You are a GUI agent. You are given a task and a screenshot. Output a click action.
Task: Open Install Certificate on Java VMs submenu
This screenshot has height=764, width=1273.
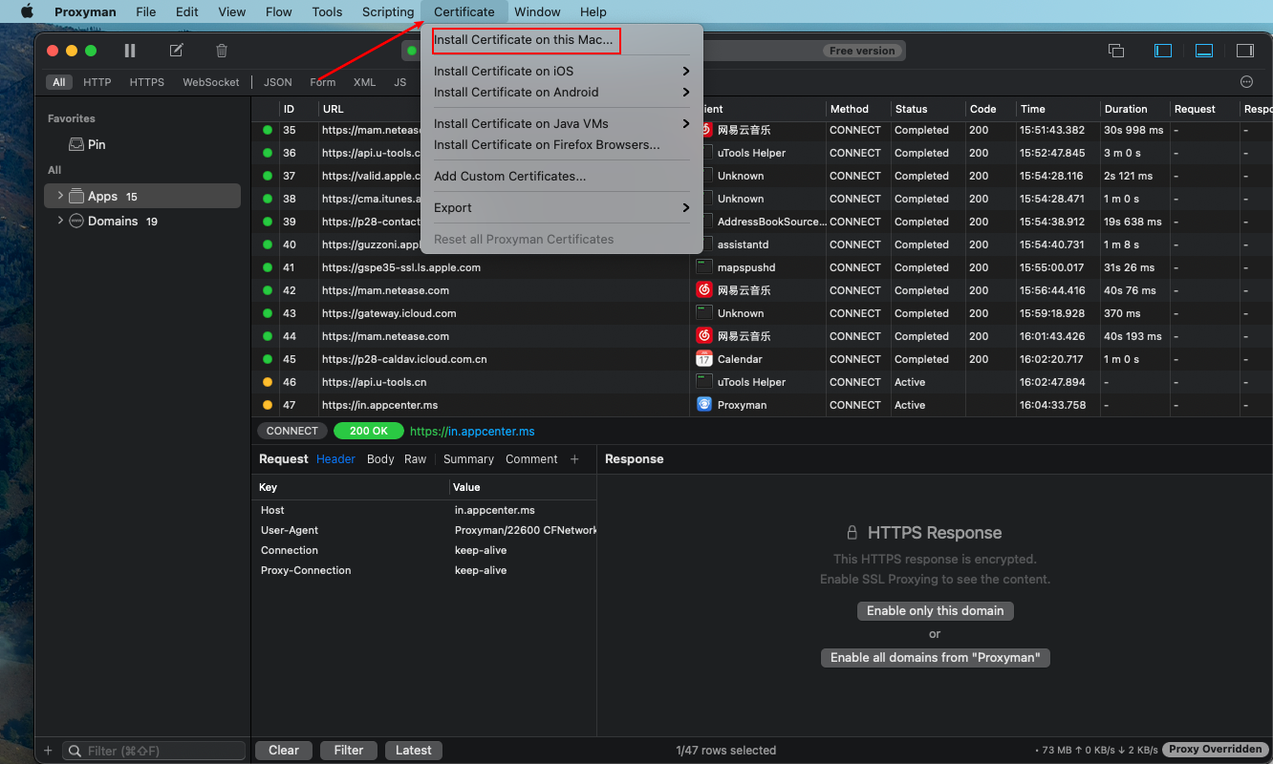point(562,123)
